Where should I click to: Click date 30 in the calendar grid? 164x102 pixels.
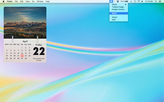click(26, 58)
